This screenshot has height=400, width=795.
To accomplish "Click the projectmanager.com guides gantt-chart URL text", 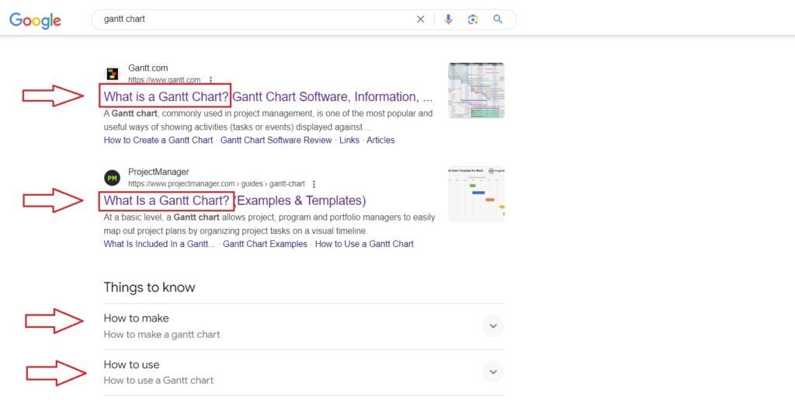I will (x=217, y=183).
